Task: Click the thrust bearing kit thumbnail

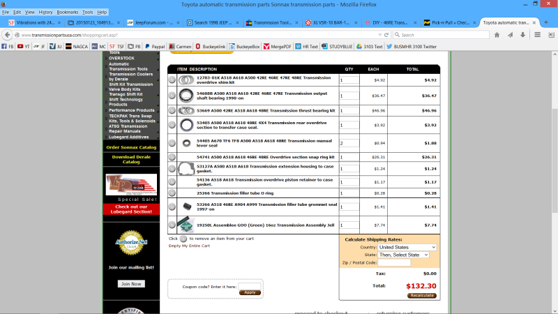Action: [x=186, y=110]
